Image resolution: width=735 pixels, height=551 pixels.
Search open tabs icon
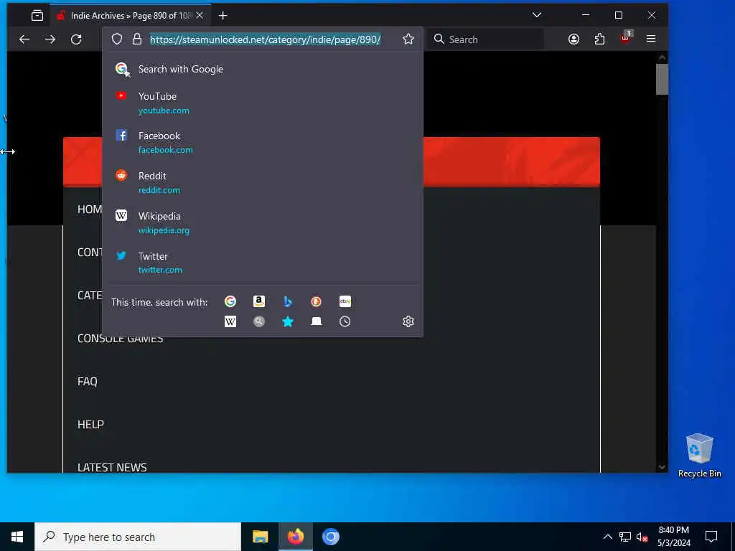317,321
